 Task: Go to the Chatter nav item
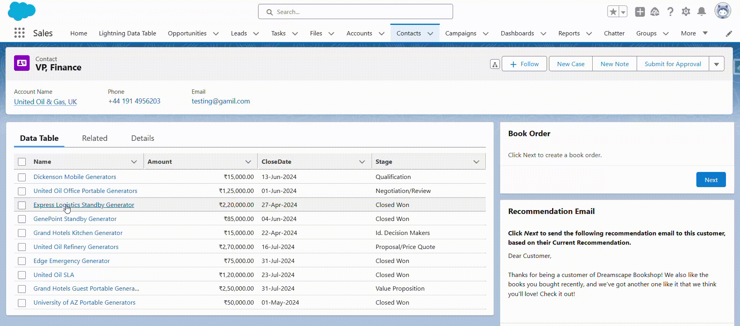(614, 33)
